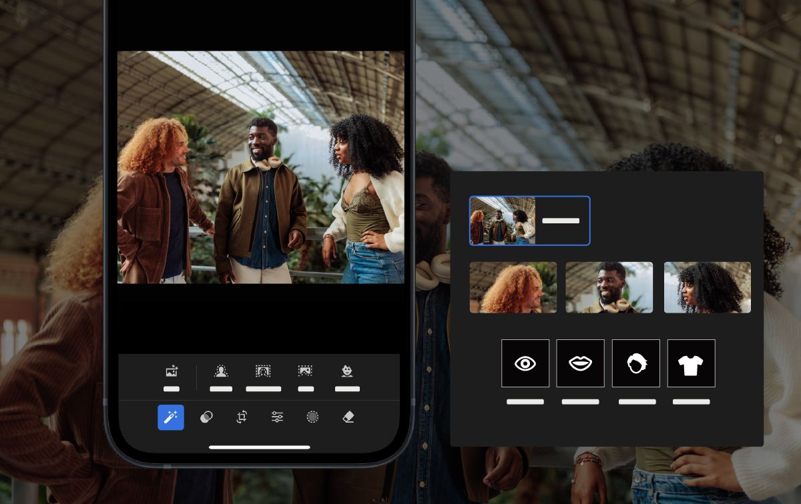Click the hair icon tile
This screenshot has width=801, height=504.
pyautogui.click(x=636, y=363)
